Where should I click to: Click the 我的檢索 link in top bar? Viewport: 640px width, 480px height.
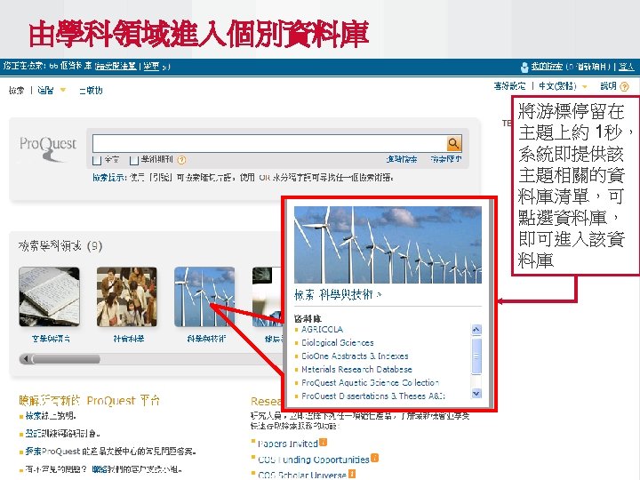[547, 67]
